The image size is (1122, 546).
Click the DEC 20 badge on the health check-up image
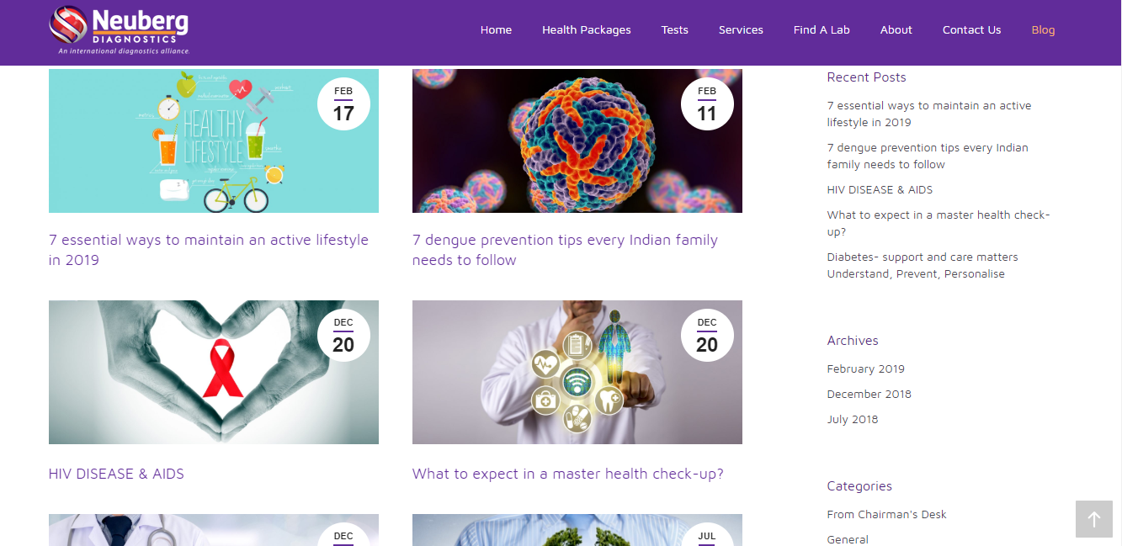point(707,336)
